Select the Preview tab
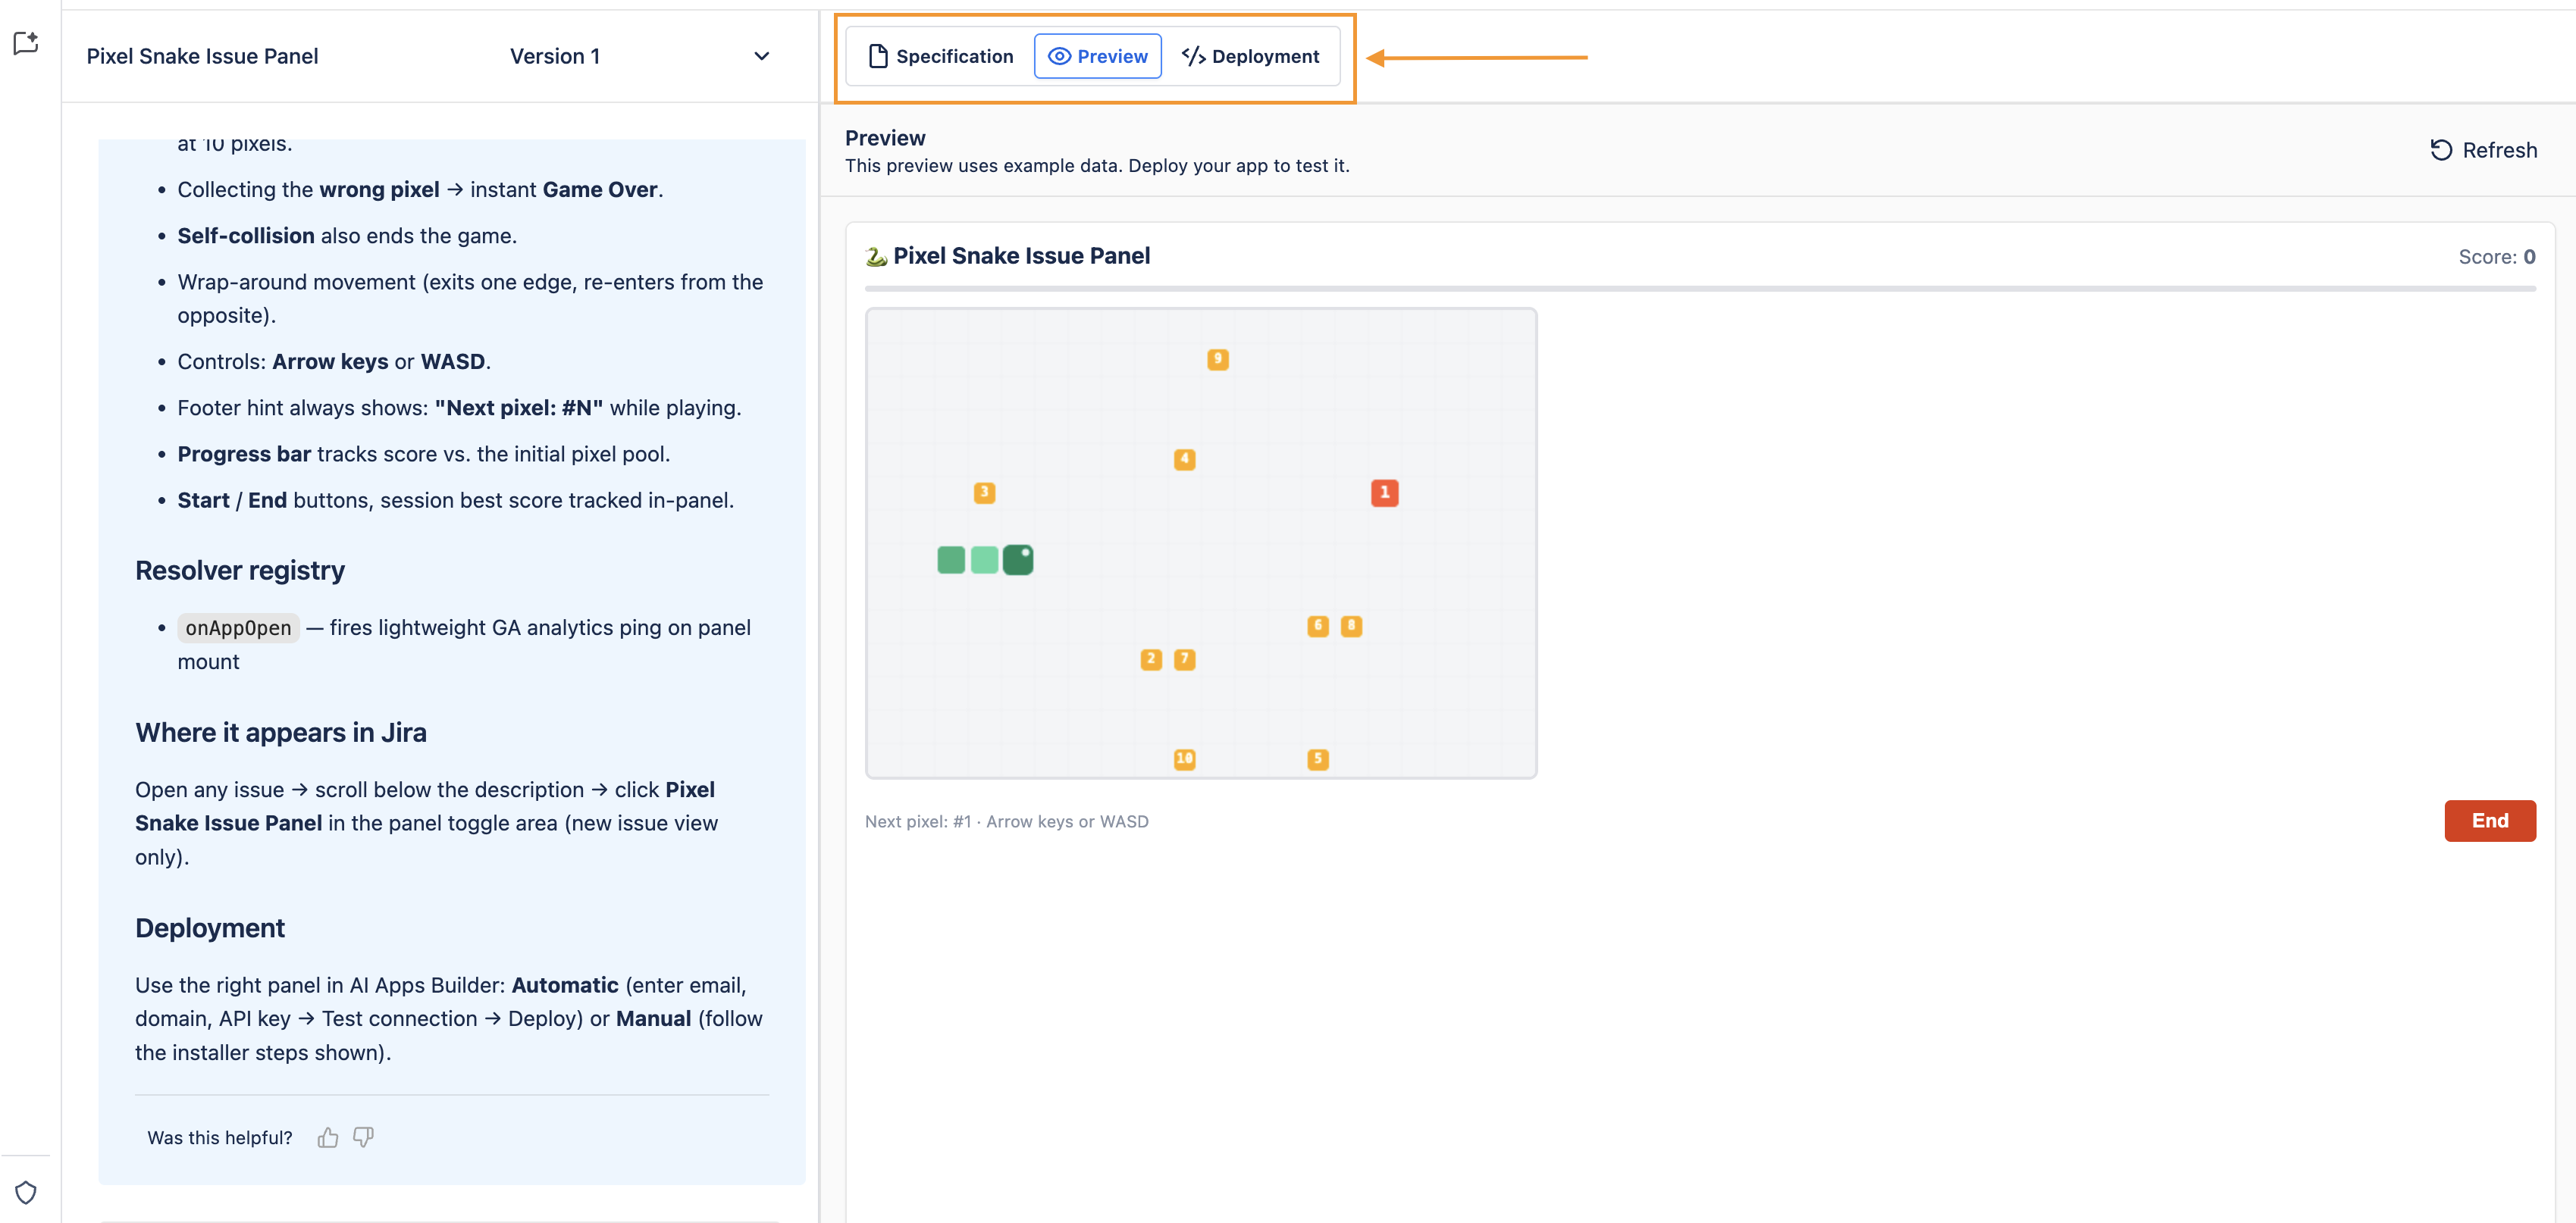This screenshot has height=1223, width=2576. [1097, 56]
